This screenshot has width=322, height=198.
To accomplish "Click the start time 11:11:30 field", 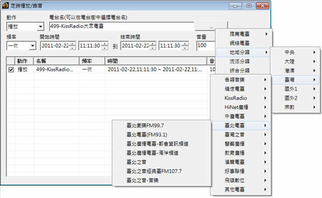I will tap(90, 46).
